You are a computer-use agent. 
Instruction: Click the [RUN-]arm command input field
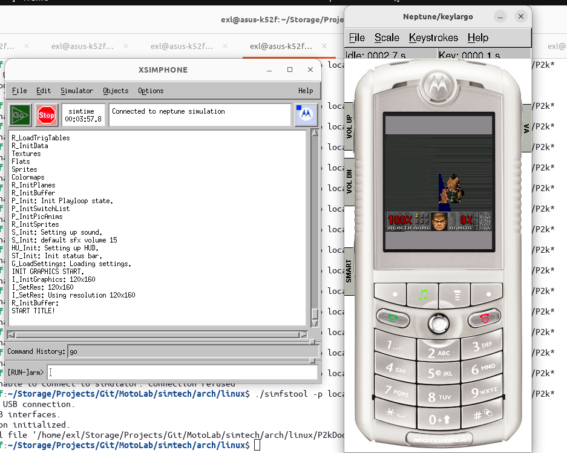[x=182, y=372]
